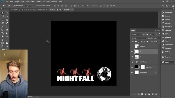Open the Normal blend mode dropdown
Image resolution: width=175 pixels, height=98 pixels.
[139, 38]
